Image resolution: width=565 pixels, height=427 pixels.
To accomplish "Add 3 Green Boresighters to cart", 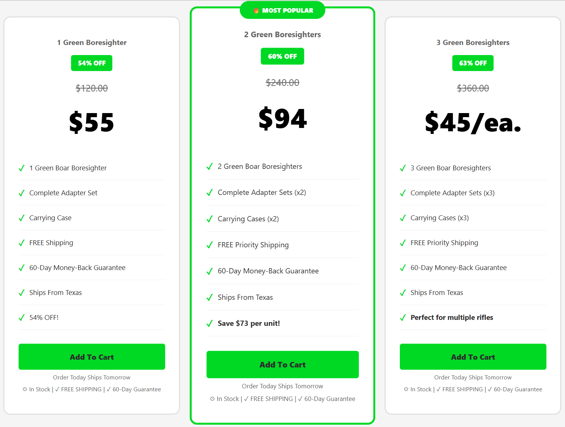I will pyautogui.click(x=473, y=357).
